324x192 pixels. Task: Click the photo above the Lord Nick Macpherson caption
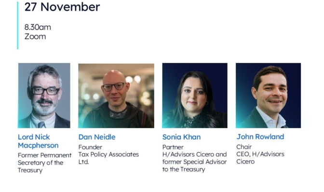point(44,96)
